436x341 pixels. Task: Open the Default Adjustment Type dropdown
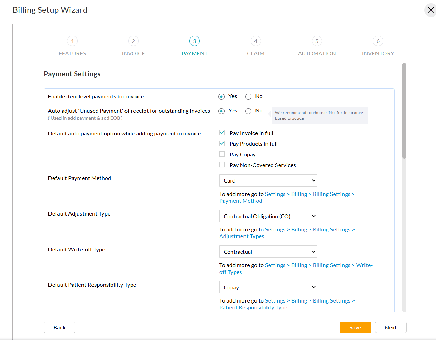coord(268,216)
